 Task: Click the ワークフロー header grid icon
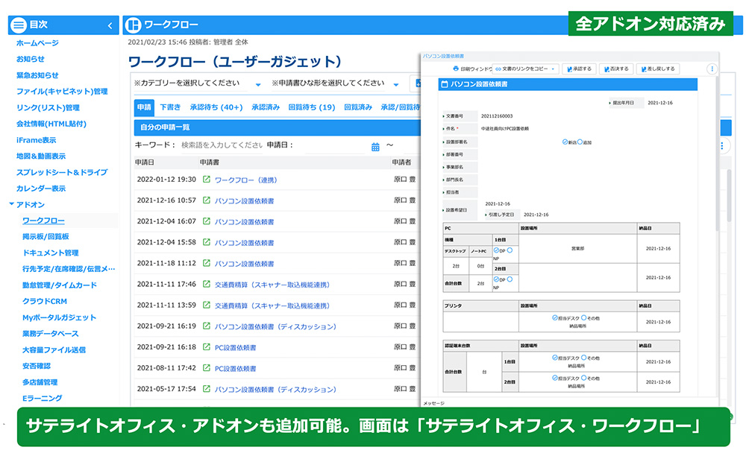coord(134,25)
